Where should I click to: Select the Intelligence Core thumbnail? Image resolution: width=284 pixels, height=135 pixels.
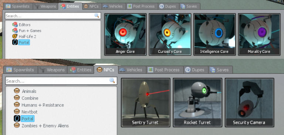(x=214, y=34)
